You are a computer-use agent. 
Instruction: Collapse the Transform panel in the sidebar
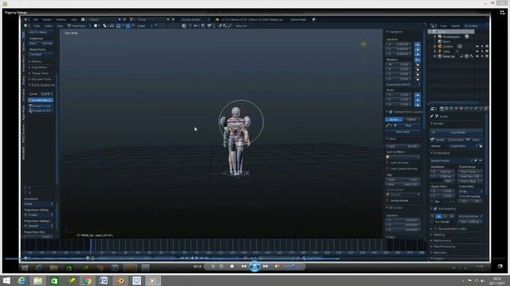click(395, 32)
